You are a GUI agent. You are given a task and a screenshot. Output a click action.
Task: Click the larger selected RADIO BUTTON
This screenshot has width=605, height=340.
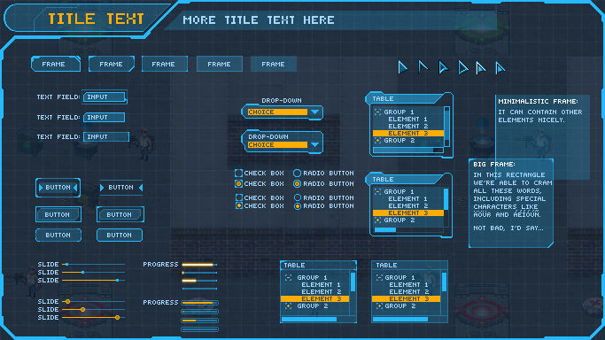[297, 184]
